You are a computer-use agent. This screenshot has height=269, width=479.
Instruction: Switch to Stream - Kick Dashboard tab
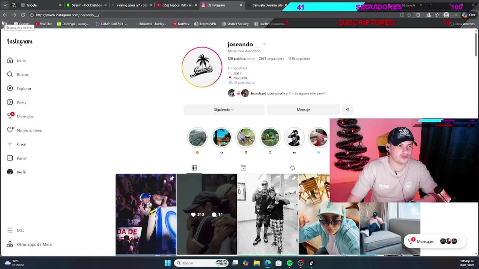[86, 5]
